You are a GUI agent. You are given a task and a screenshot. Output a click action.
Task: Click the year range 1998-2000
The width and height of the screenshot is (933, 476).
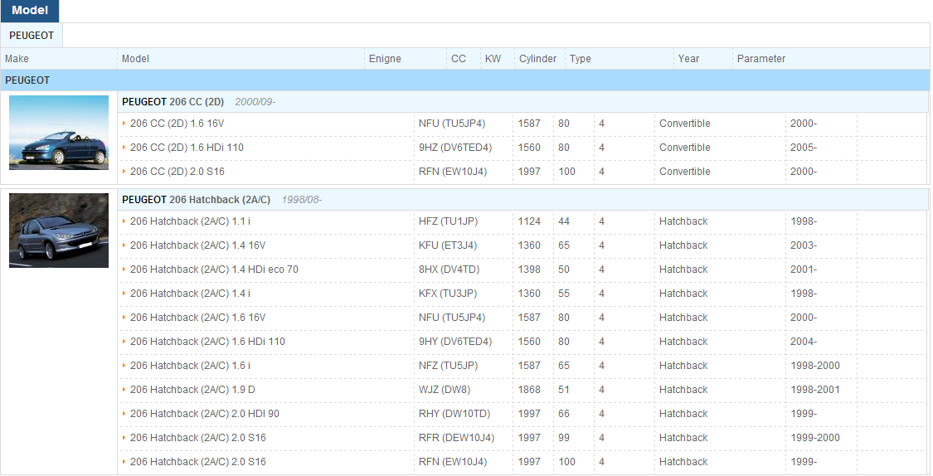(x=815, y=366)
